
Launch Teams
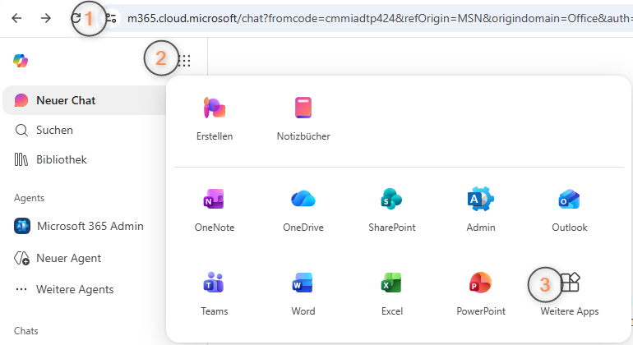pos(215,294)
